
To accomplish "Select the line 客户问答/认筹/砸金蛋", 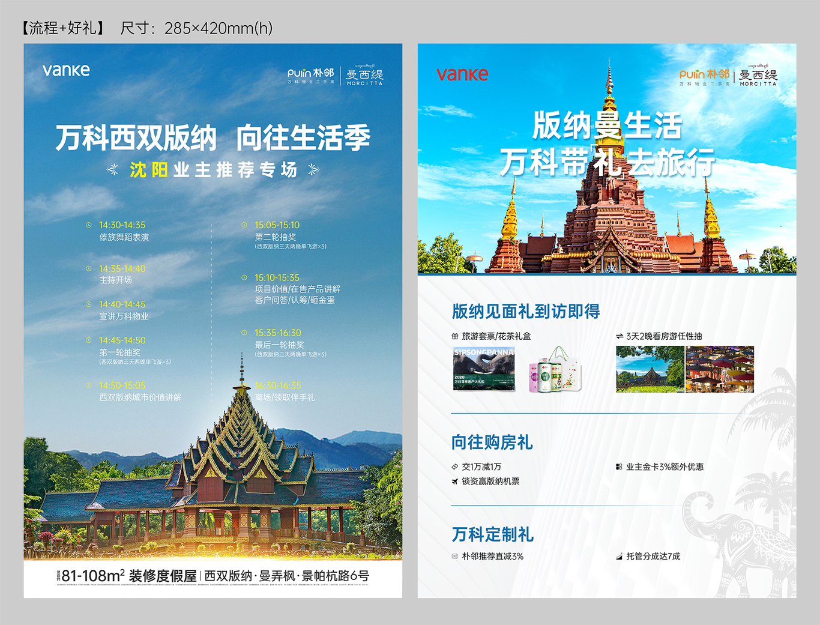I will [295, 300].
